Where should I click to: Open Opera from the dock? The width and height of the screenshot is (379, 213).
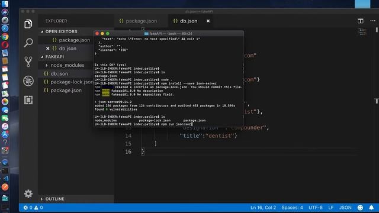(5, 45)
